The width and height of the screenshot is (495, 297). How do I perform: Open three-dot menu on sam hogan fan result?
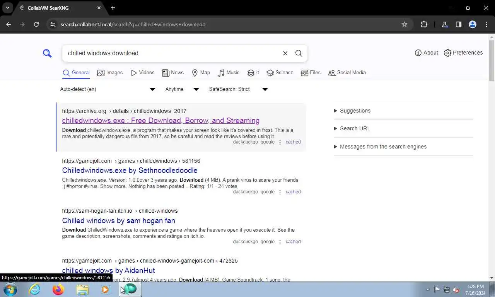[x=280, y=242]
